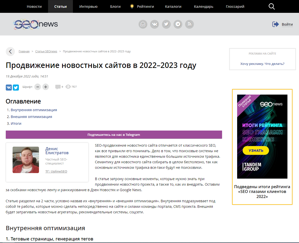
Task: Click the Главная breadcrumb link
Action: pyautogui.click(x=24, y=51)
